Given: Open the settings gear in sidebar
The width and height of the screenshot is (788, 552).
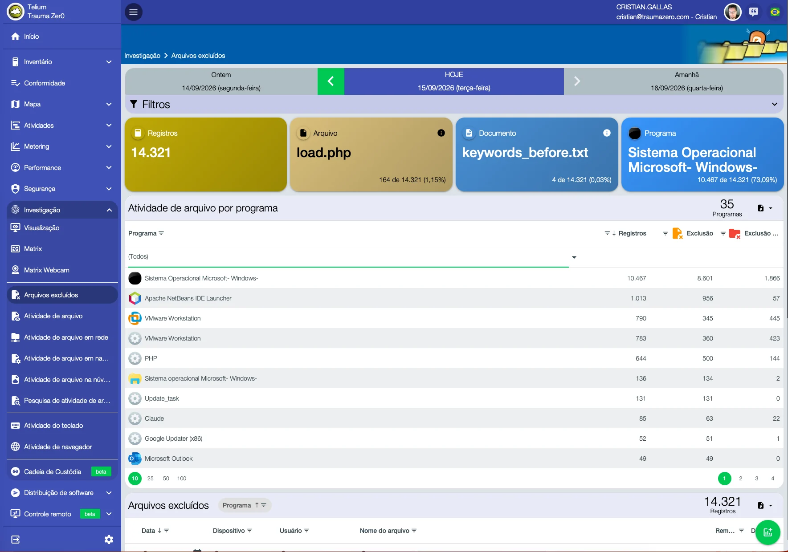Looking at the screenshot, I should pyautogui.click(x=109, y=540).
